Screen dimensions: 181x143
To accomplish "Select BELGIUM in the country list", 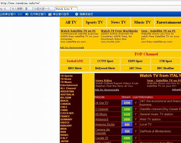I will (x=66, y=98).
